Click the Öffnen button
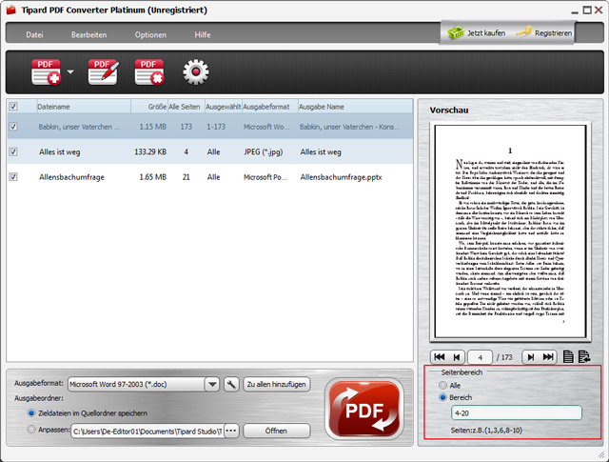Image resolution: width=609 pixels, height=462 pixels. [x=276, y=431]
